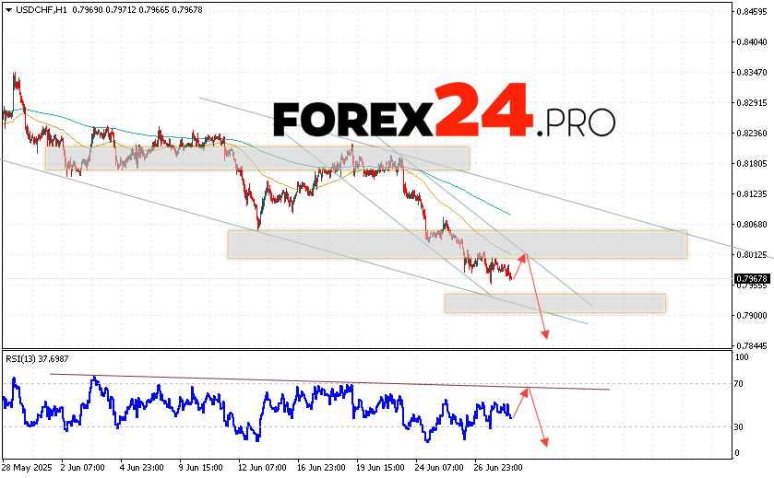The image size is (774, 478).
Task: Click the red upward arrowhead on price chart
Action: (524, 256)
